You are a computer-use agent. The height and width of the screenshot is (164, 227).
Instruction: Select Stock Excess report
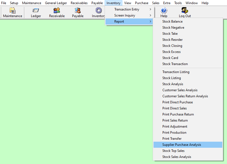coord(188,52)
